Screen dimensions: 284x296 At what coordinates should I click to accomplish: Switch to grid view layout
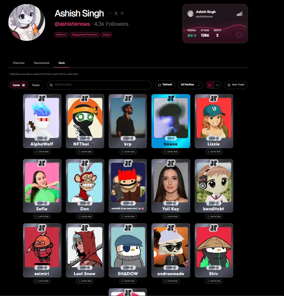point(210,85)
